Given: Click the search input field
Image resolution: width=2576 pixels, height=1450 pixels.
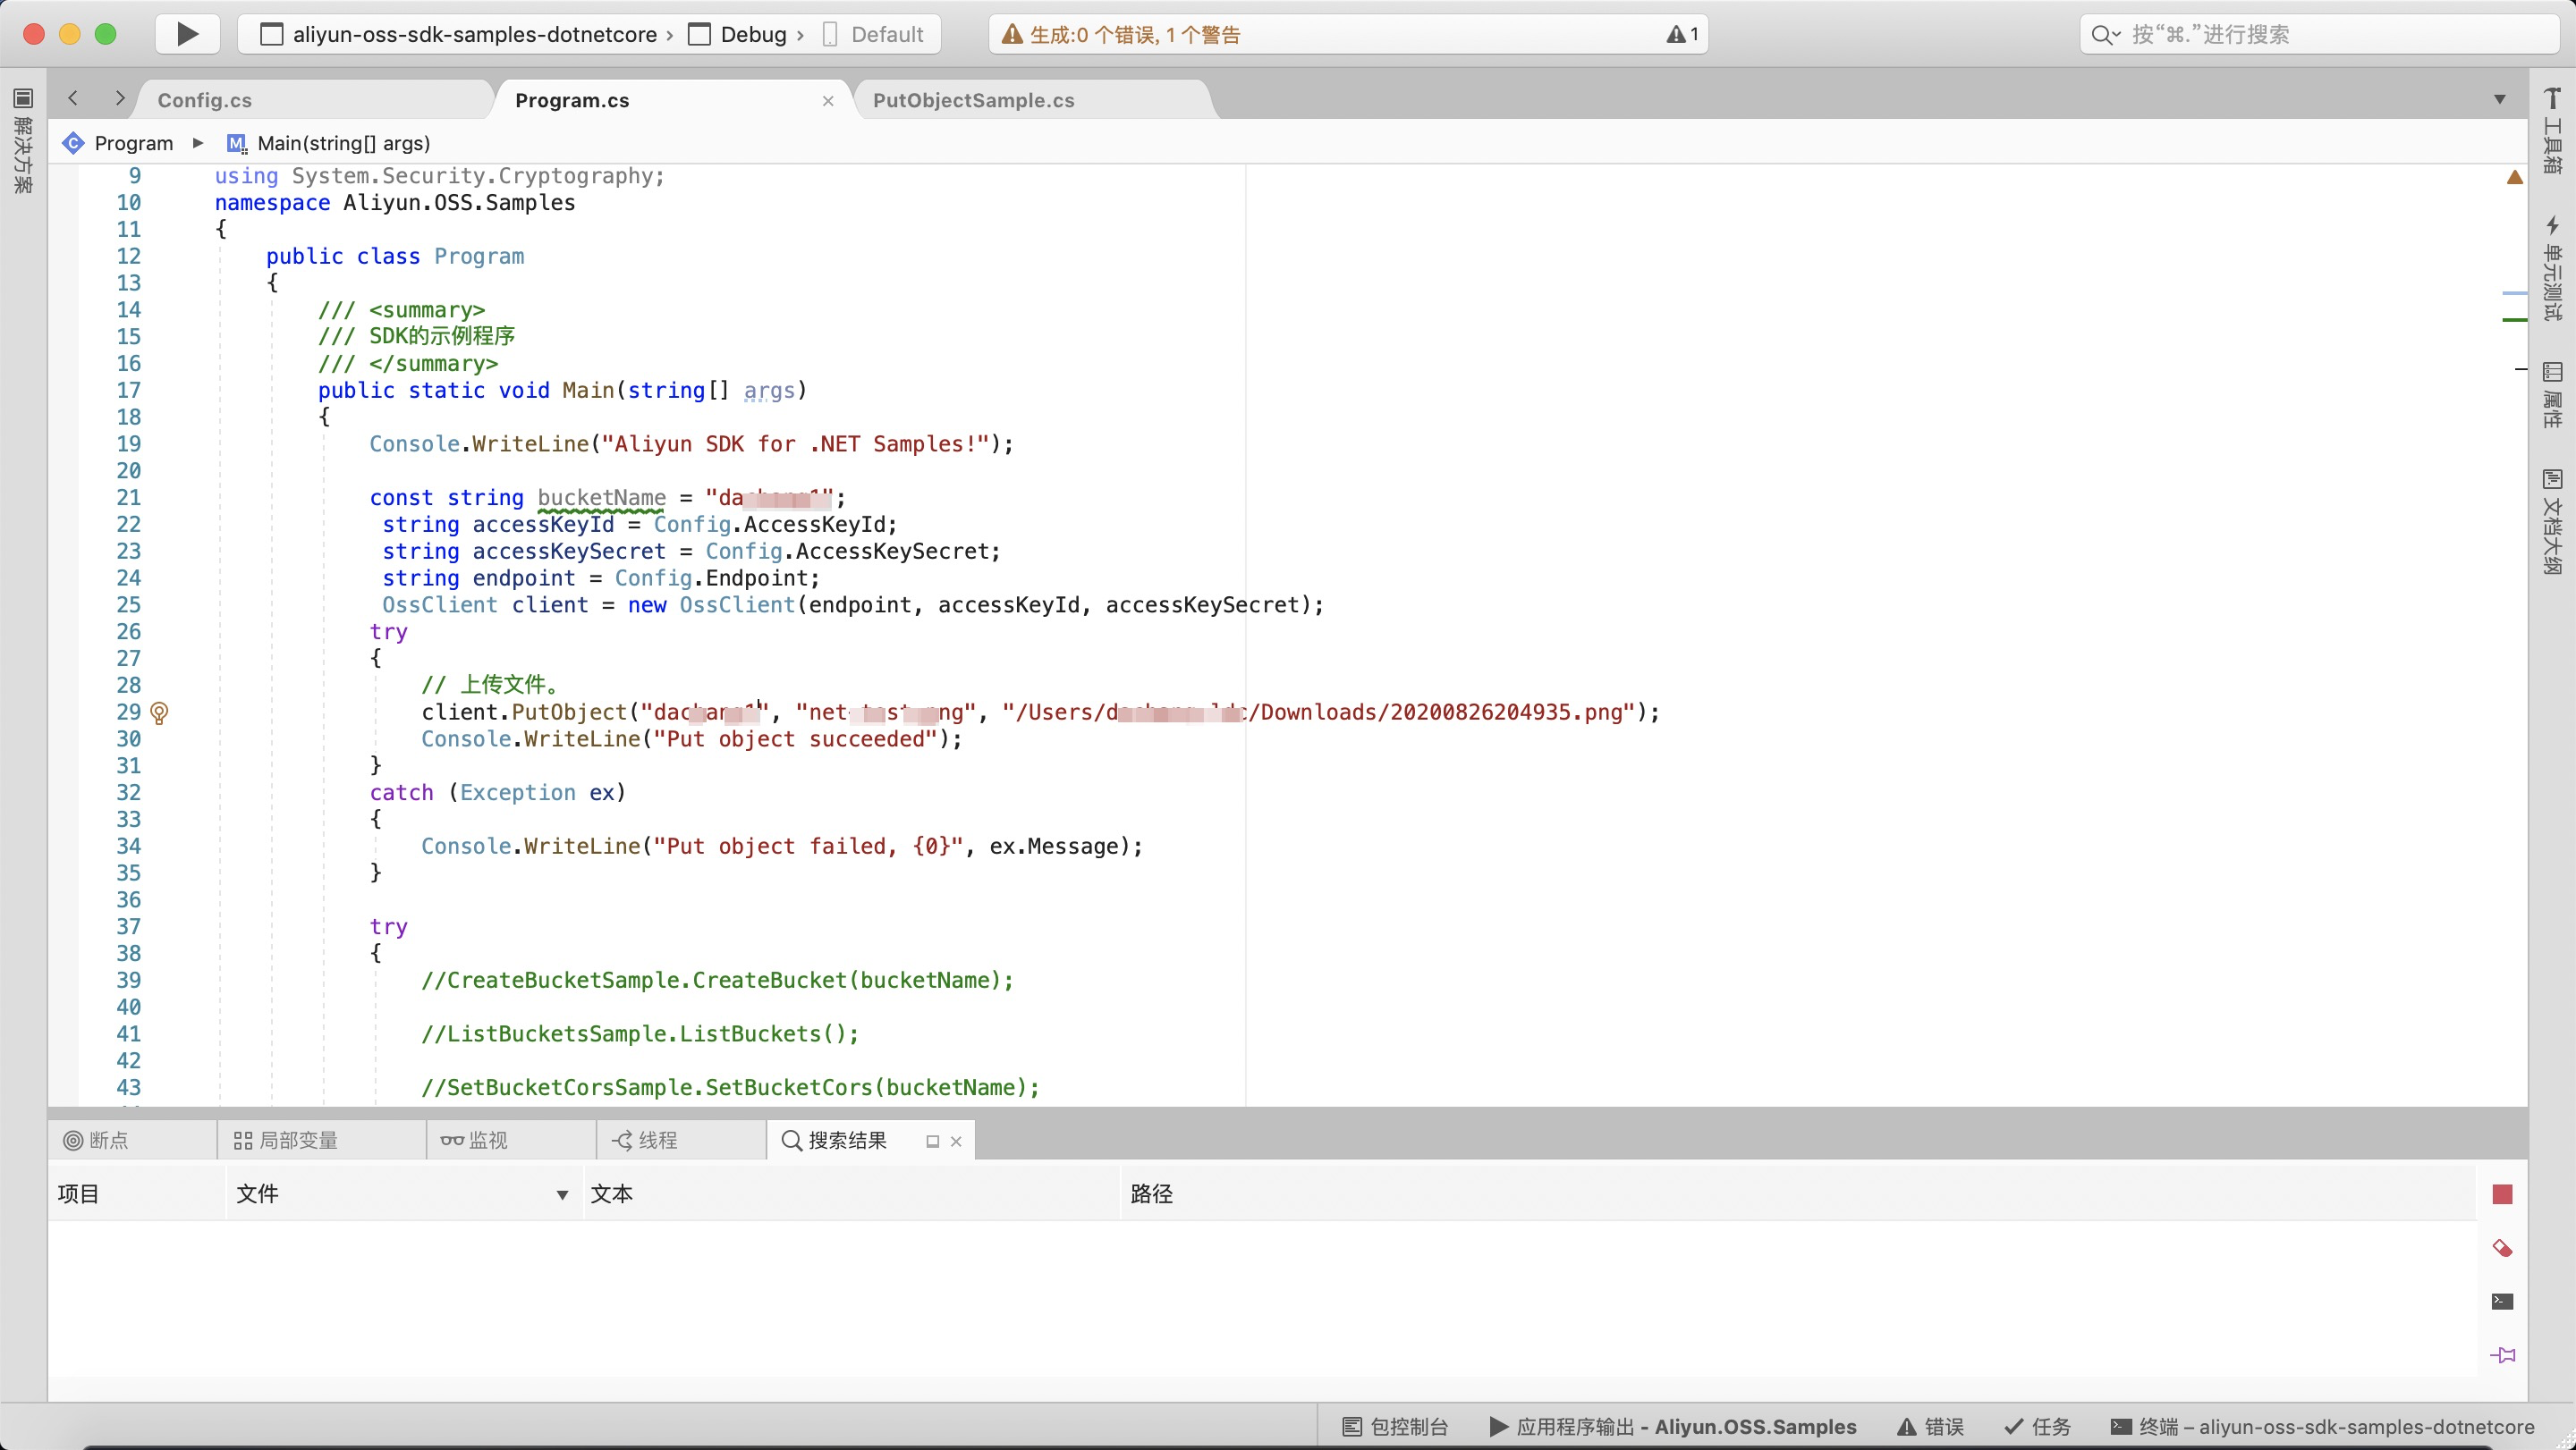Looking at the screenshot, I should [2320, 35].
